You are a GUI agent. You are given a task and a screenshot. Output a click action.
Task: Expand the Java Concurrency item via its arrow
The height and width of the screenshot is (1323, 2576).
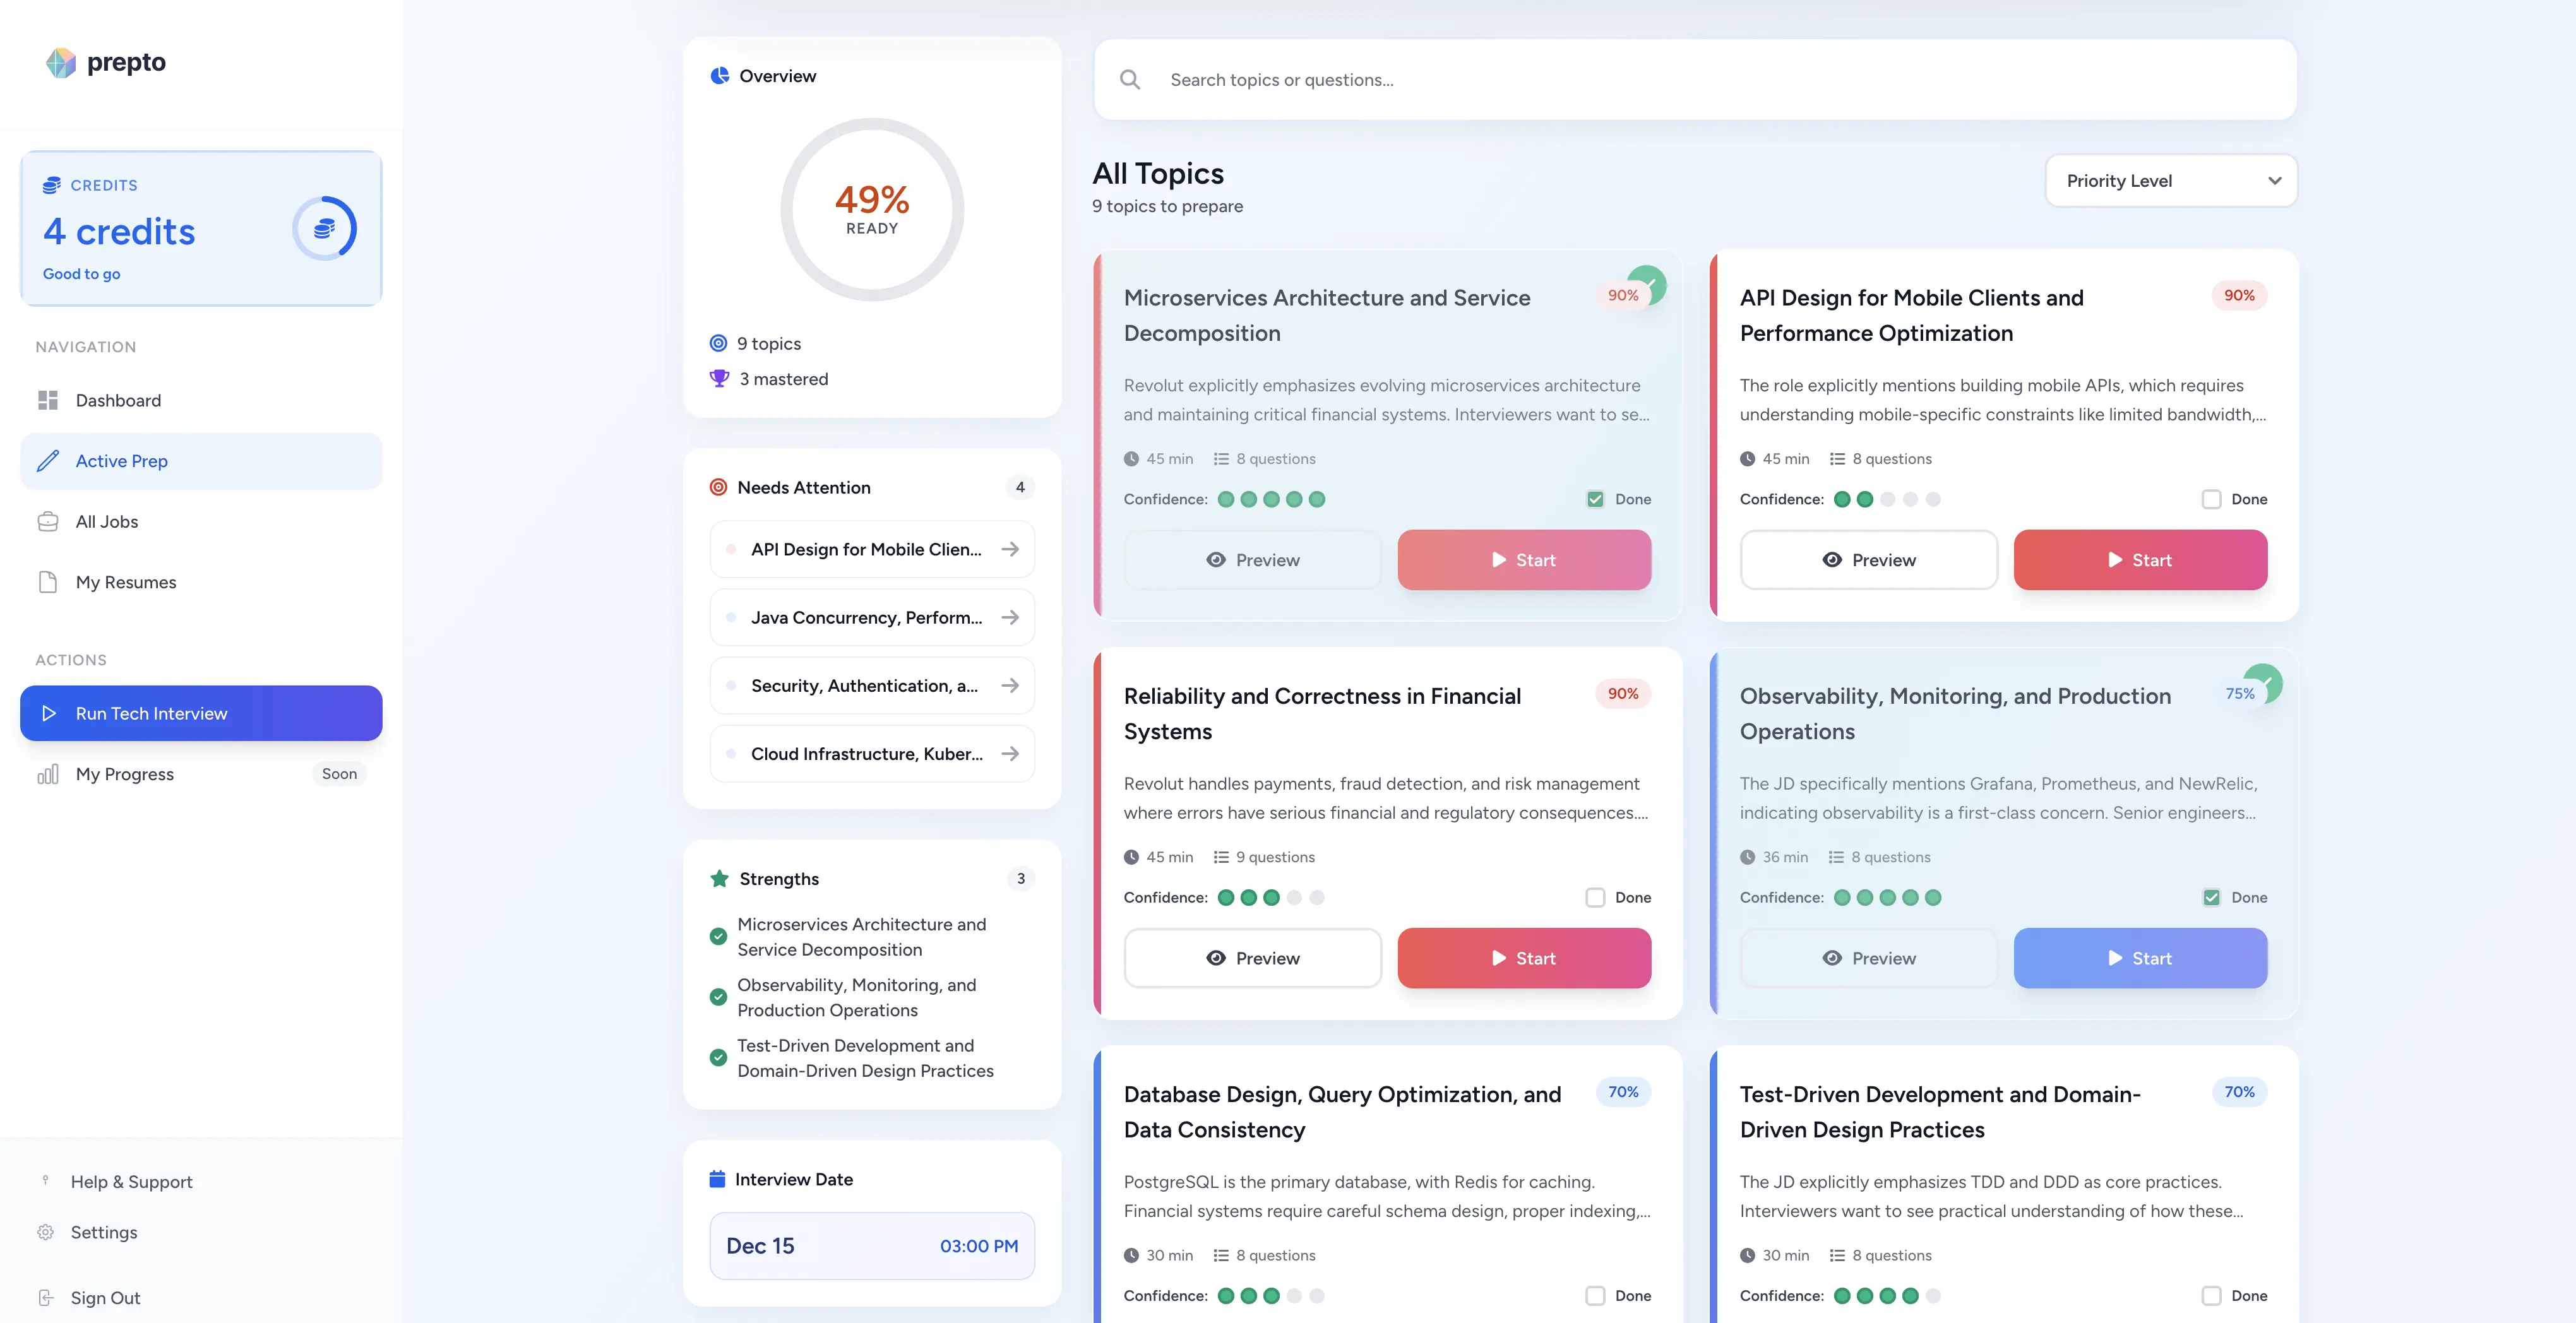point(1010,617)
